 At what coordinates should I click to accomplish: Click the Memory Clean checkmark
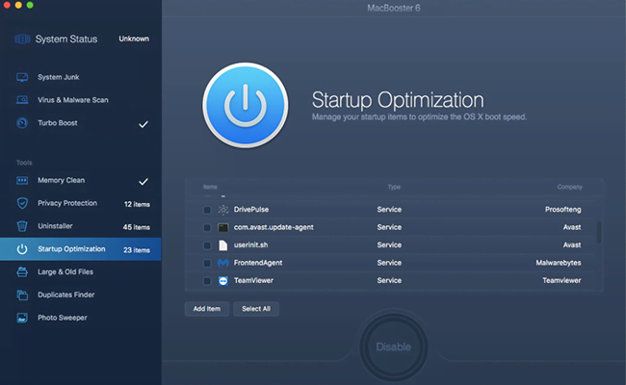[143, 182]
